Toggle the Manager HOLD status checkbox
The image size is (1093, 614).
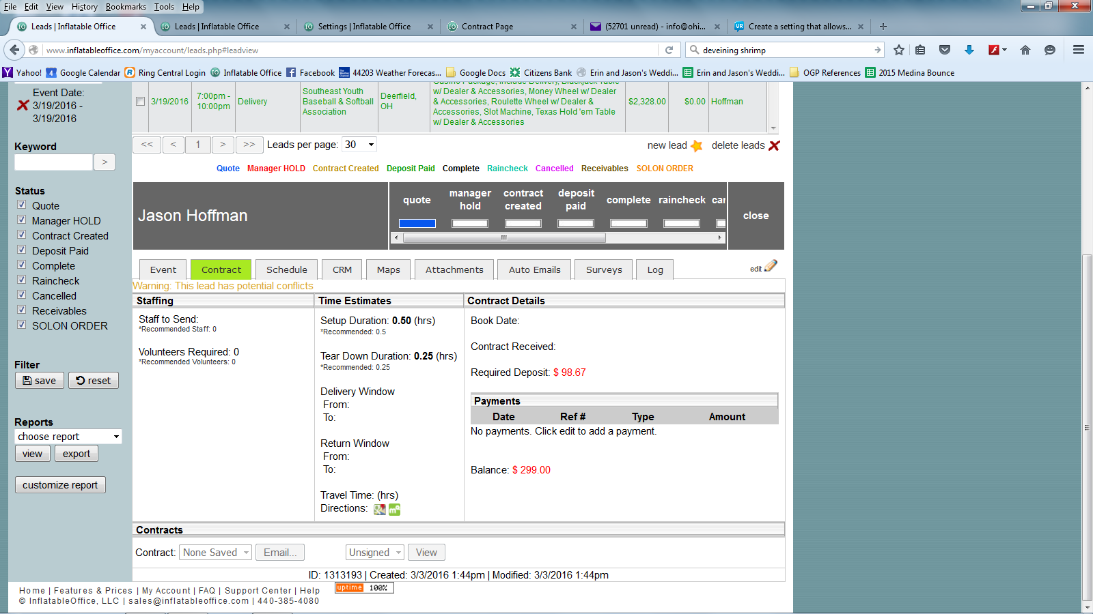click(22, 220)
